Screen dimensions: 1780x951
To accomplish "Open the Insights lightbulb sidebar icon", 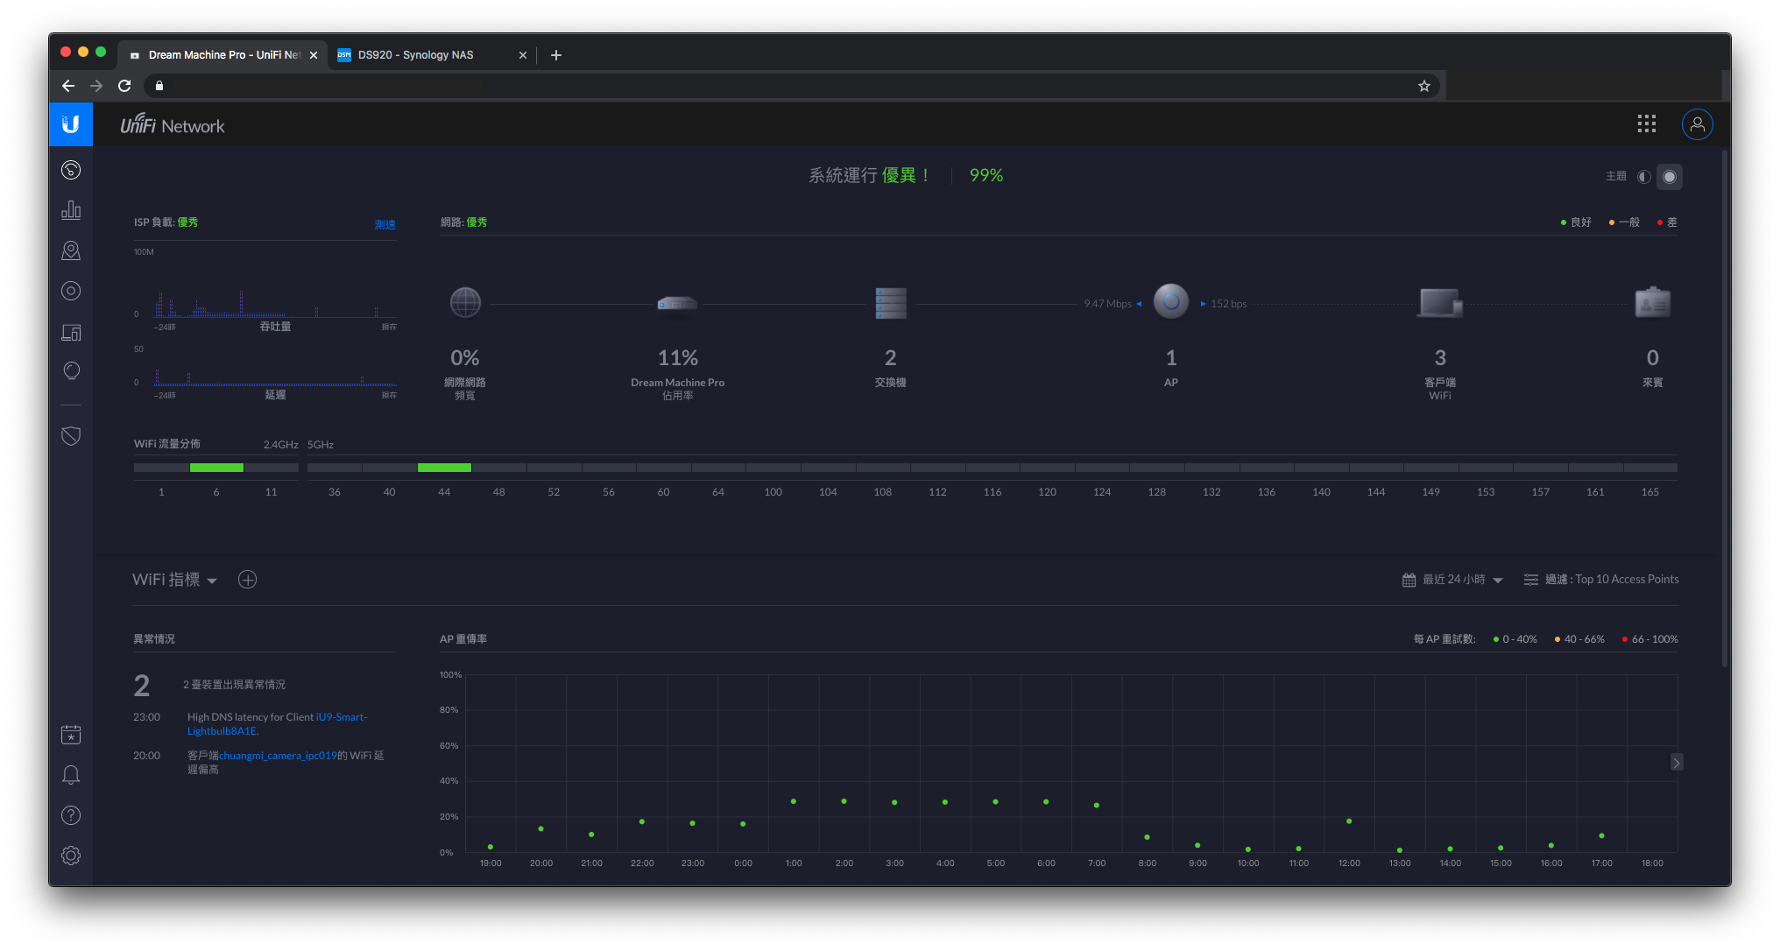I will pyautogui.click(x=71, y=371).
